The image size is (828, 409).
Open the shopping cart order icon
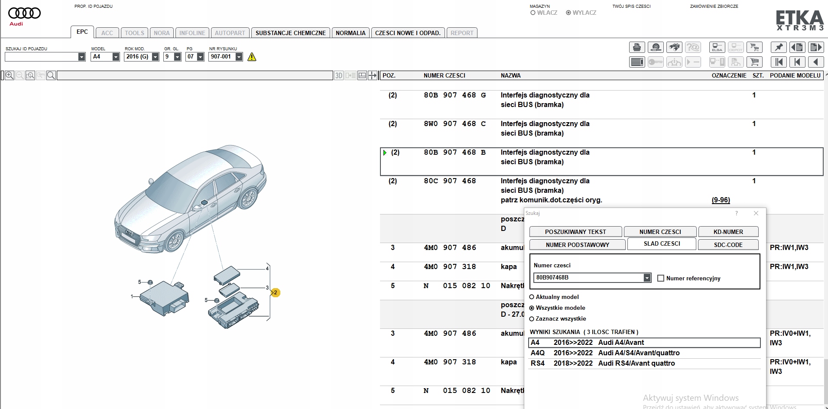tap(754, 62)
